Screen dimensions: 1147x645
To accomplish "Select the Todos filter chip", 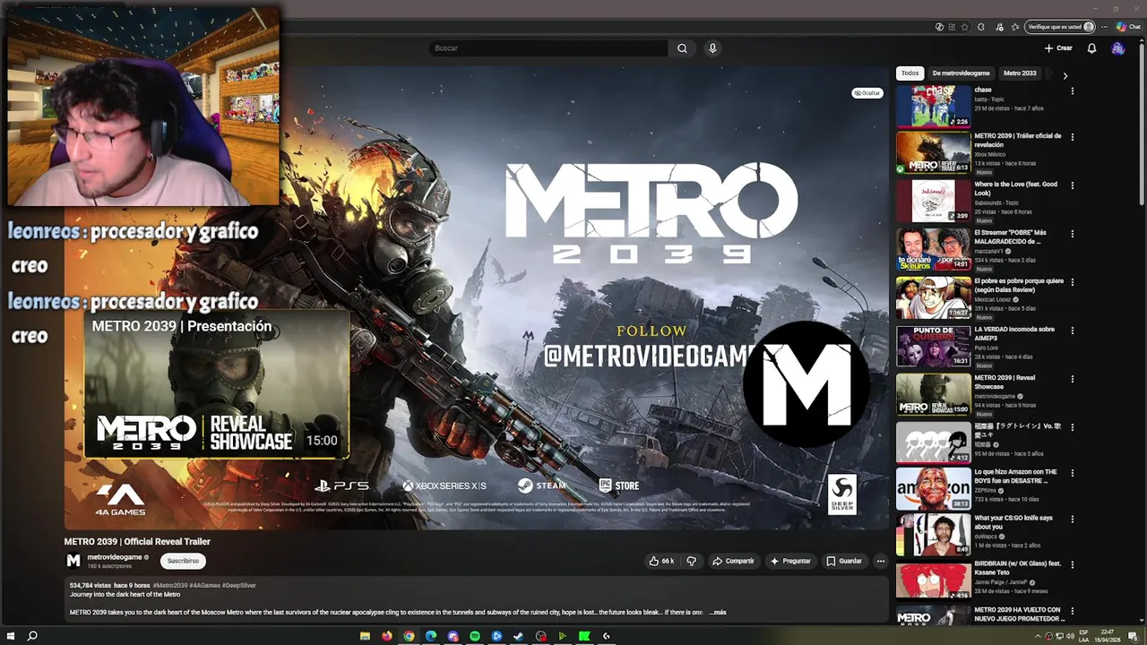I will [910, 73].
